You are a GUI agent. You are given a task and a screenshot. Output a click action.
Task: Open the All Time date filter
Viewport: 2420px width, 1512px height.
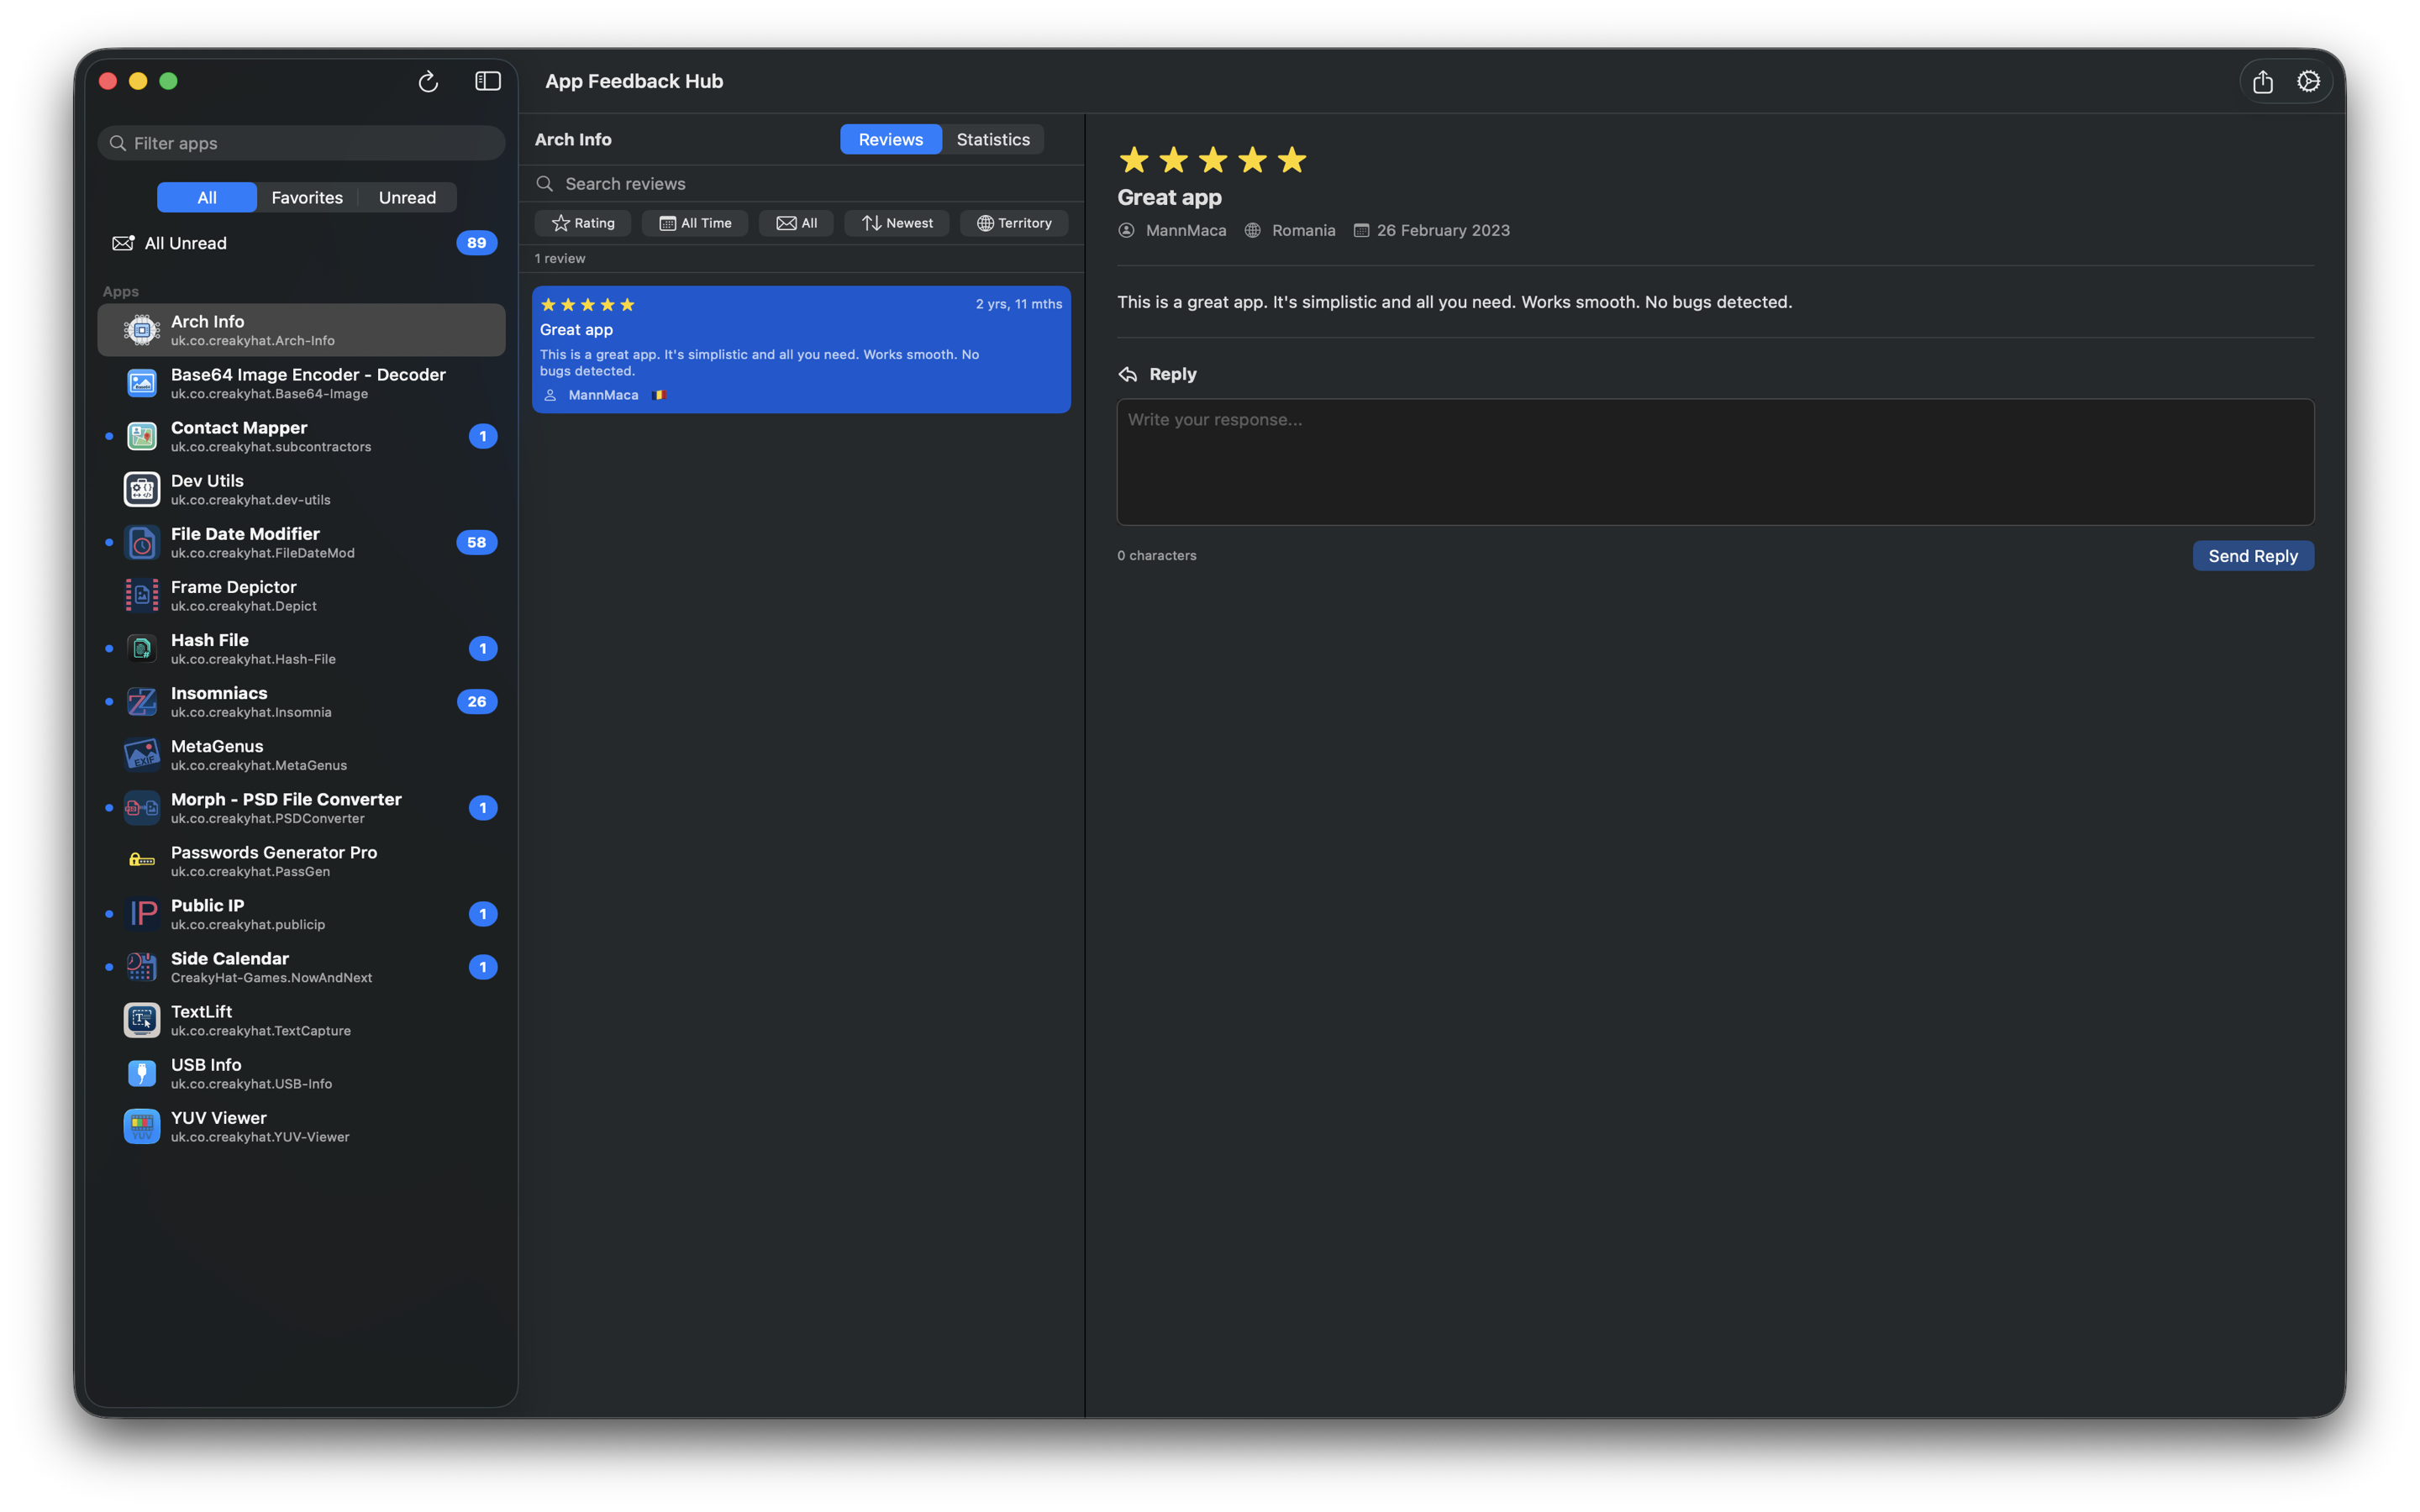695,222
